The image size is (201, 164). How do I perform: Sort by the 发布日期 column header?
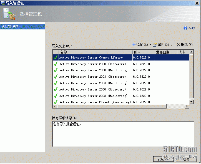pyautogui.click(x=166, y=52)
